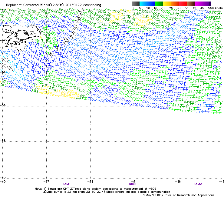Click the -56 latitude axis label
The image size is (224, 197).
3,105
